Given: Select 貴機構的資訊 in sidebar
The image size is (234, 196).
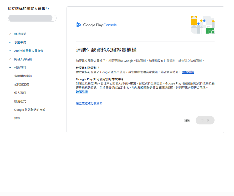Looking at the screenshot, I should [x=23, y=76].
